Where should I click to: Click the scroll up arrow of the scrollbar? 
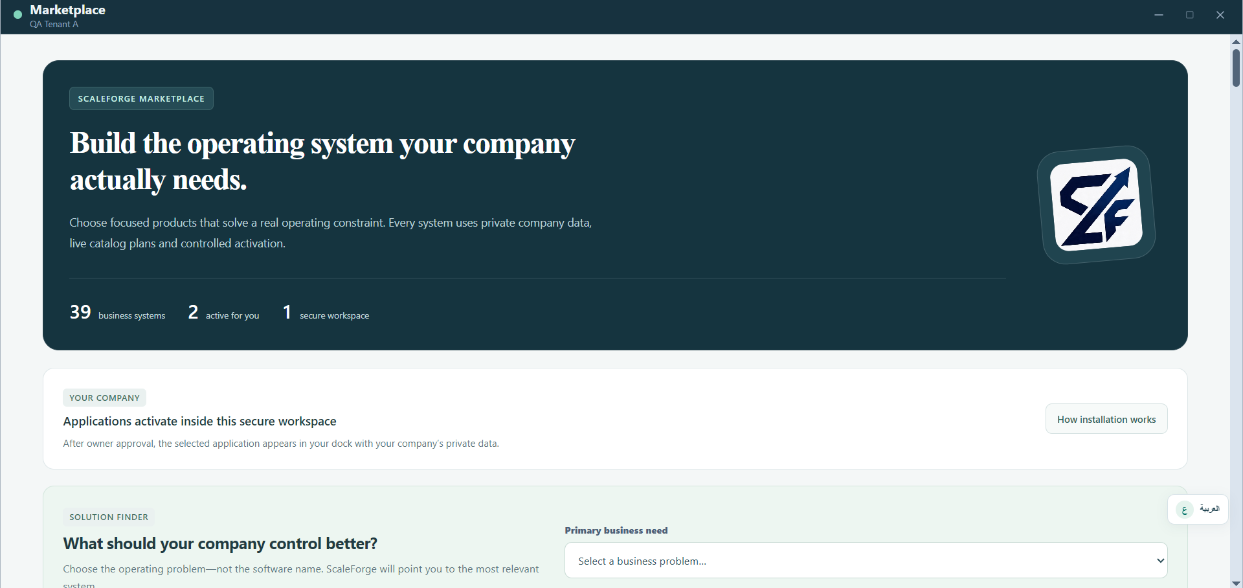[1236, 41]
